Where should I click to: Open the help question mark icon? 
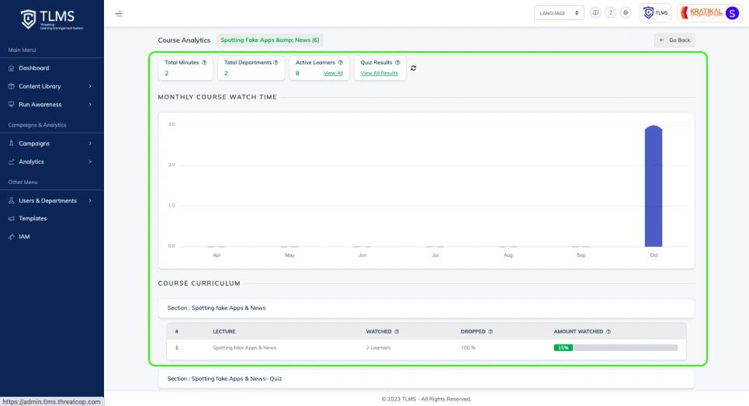point(611,13)
